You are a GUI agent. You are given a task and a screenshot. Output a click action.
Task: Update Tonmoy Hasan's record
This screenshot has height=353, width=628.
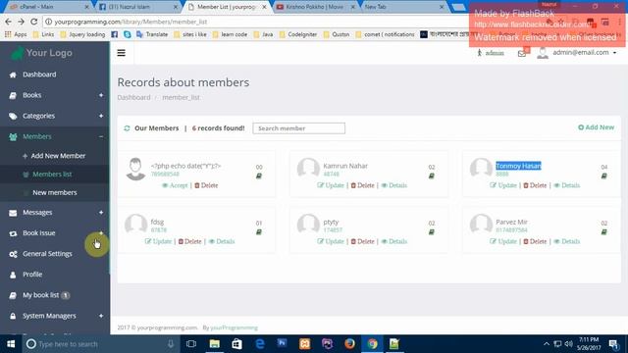[503, 185]
